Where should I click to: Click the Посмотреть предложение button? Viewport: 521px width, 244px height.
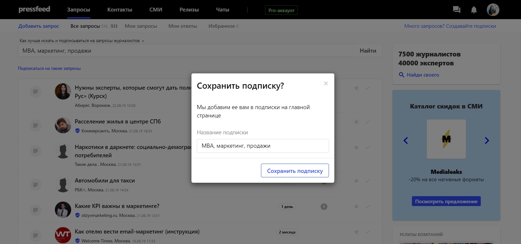446,201
